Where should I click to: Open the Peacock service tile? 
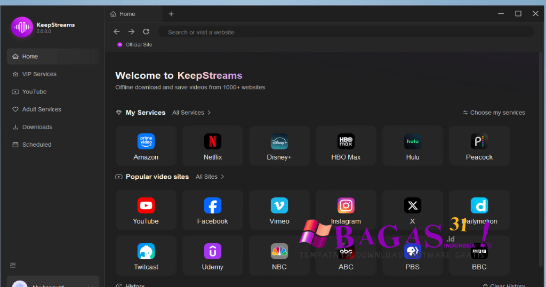click(x=479, y=146)
